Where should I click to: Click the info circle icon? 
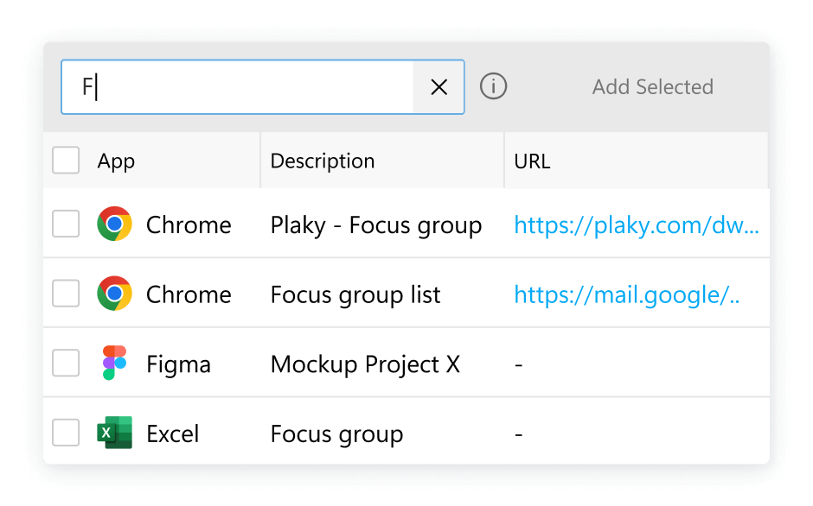(493, 86)
